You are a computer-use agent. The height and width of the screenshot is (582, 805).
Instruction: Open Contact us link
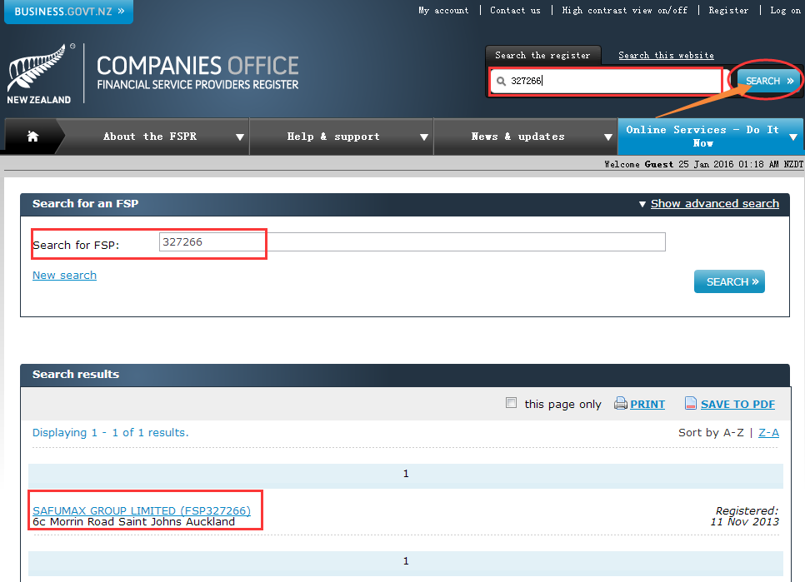click(x=515, y=10)
